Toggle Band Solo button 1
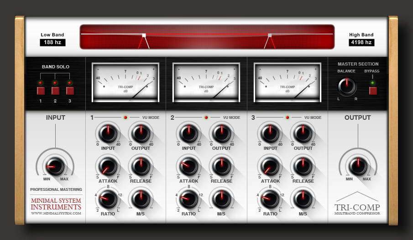The width and height of the screenshot is (413, 240). pos(41,91)
